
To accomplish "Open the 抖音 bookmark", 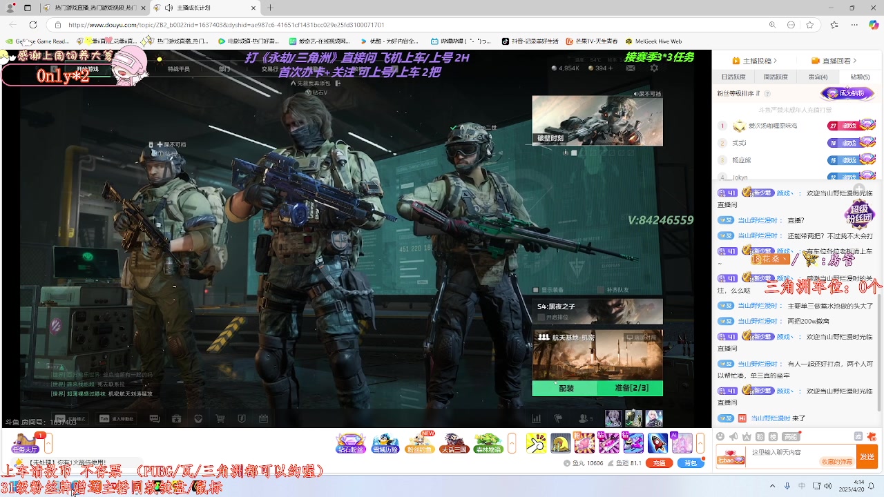I will 530,41.
